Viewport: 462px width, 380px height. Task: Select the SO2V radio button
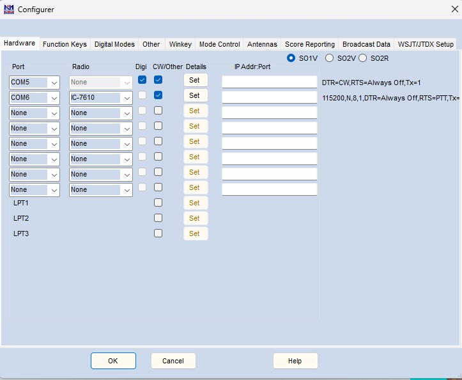click(x=330, y=58)
